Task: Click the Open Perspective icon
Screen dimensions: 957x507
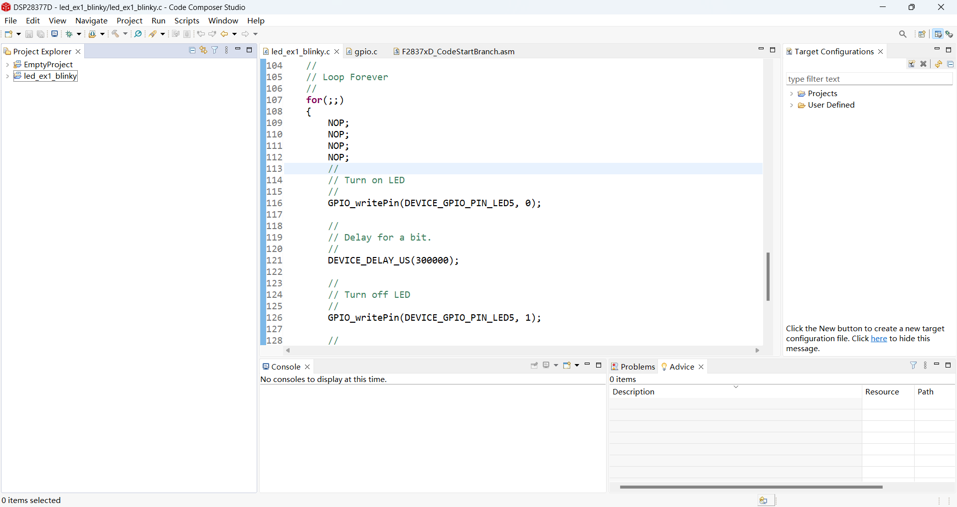Action: click(922, 34)
